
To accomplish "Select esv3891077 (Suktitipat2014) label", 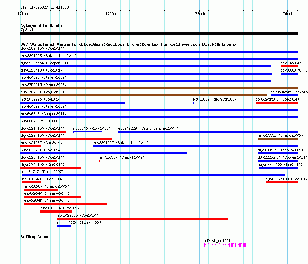I will point(121,143).
